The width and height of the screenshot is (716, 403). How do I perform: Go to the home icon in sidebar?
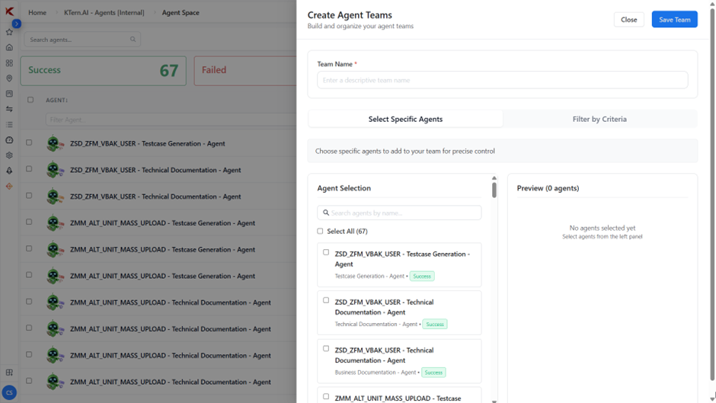(x=9, y=47)
